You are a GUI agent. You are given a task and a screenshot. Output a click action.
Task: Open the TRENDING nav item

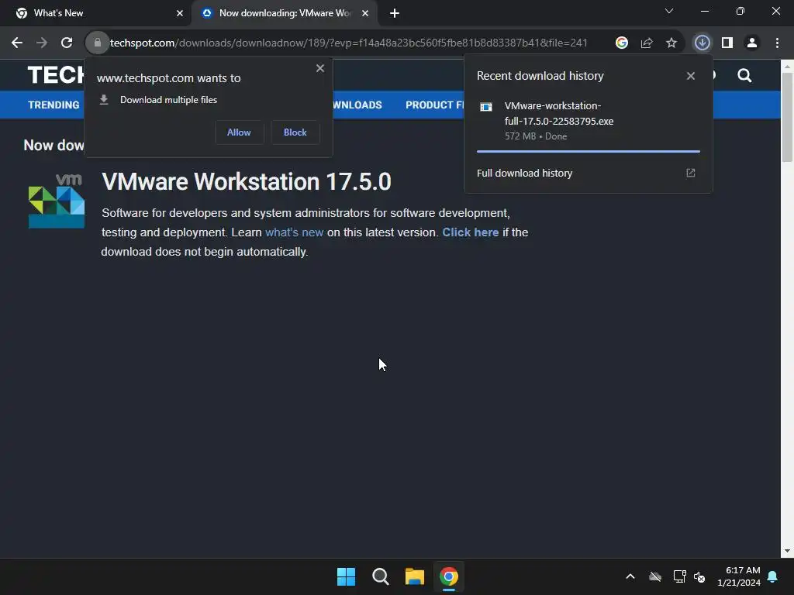point(54,105)
